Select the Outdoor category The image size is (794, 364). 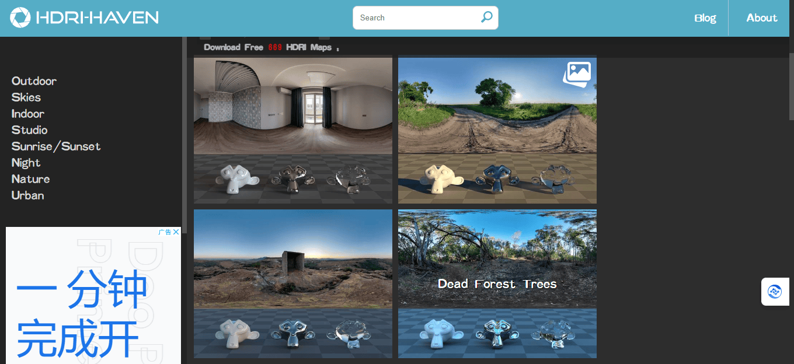(34, 81)
